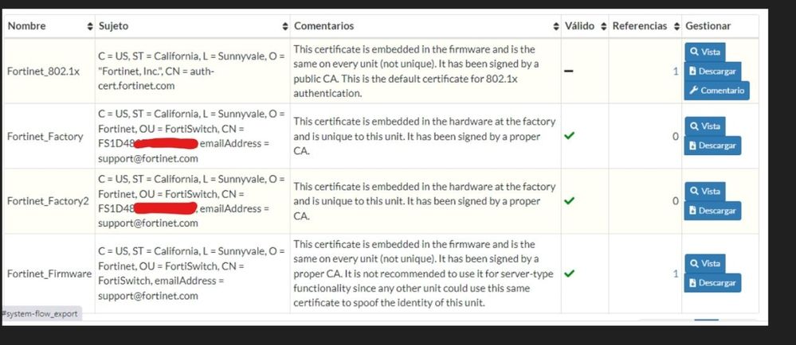Image resolution: width=796 pixels, height=345 pixels.
Task: Download the Fortinet_Firmware certificate
Action: pos(712,283)
